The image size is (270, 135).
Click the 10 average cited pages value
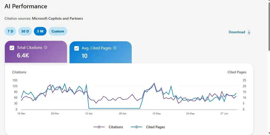[x=84, y=56]
